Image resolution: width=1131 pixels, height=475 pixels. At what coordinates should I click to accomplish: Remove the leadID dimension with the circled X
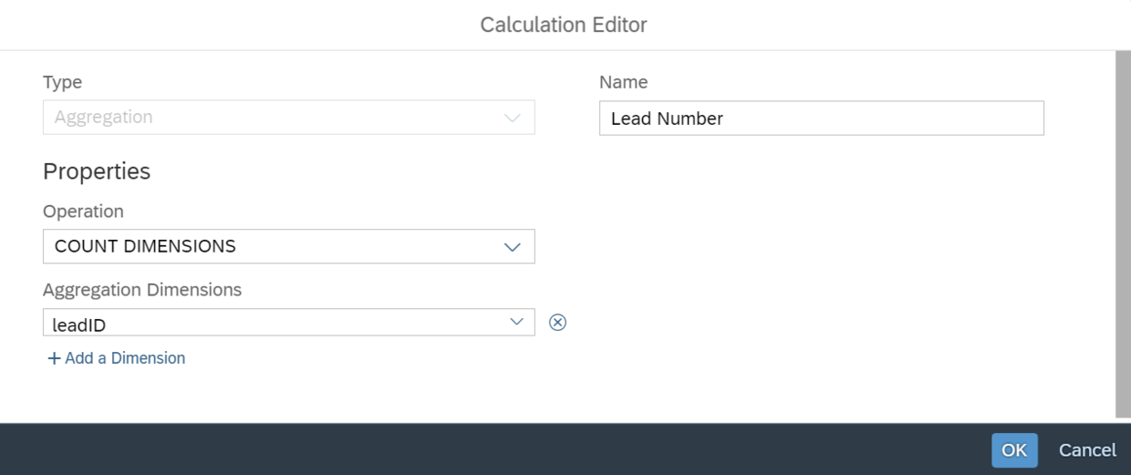point(557,322)
